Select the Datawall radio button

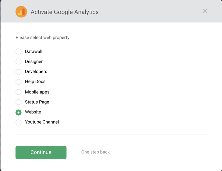18,51
